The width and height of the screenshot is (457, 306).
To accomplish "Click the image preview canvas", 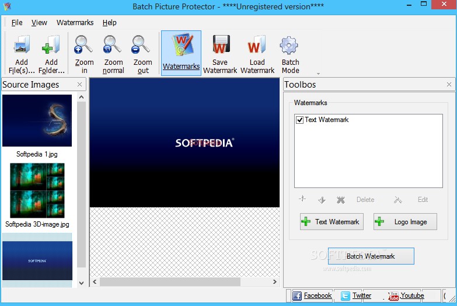I will (x=184, y=142).
